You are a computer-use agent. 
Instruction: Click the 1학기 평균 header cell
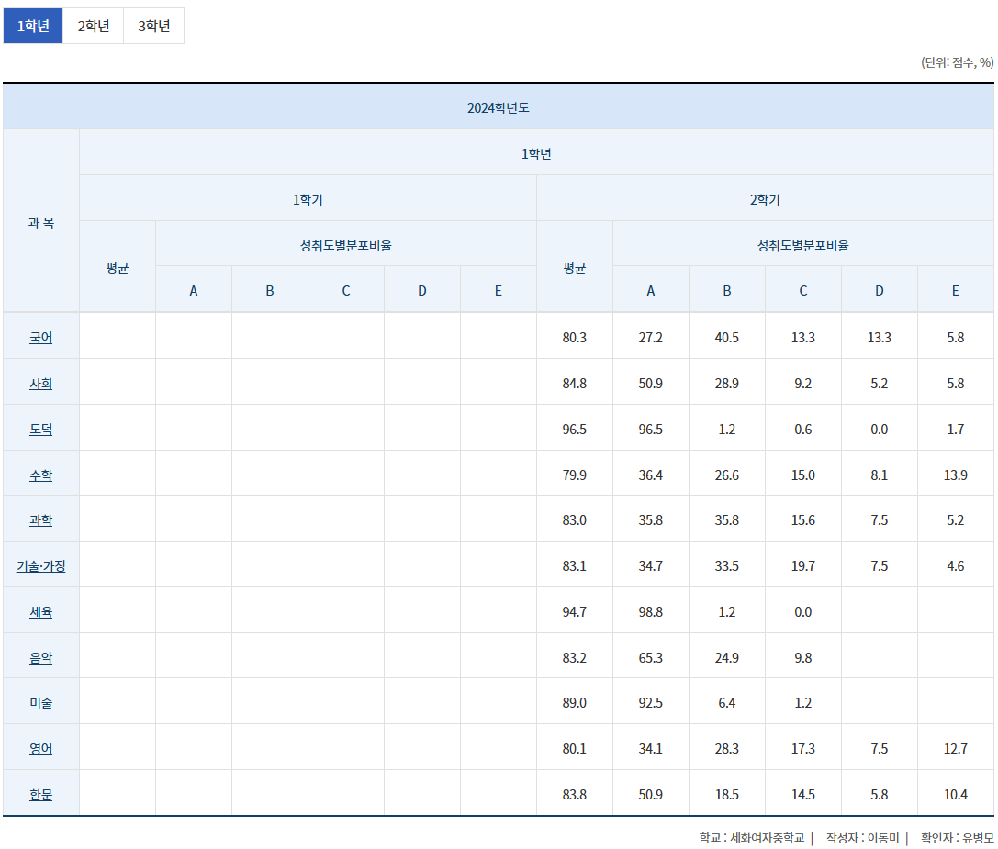(118, 267)
